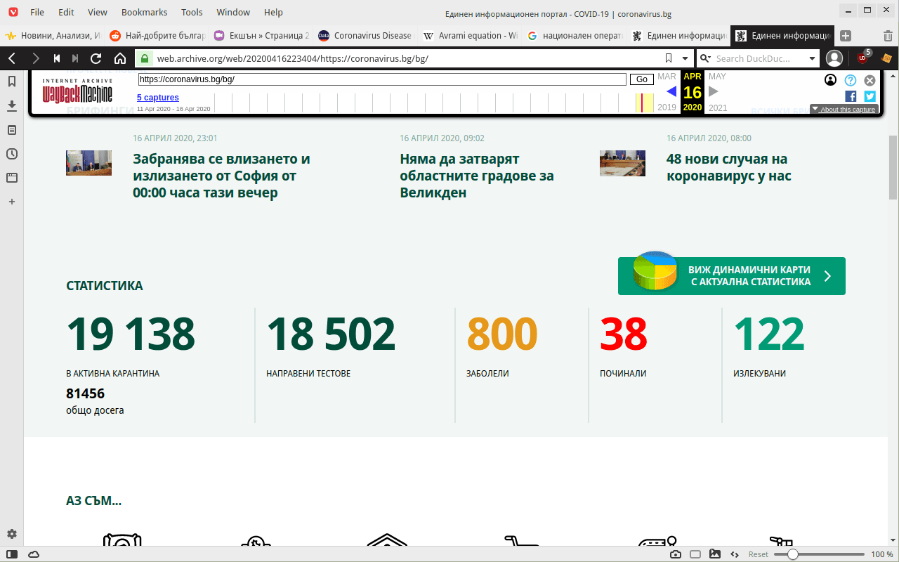Bookmark this page via address bar icon
This screenshot has width=899, height=562.
(669, 58)
